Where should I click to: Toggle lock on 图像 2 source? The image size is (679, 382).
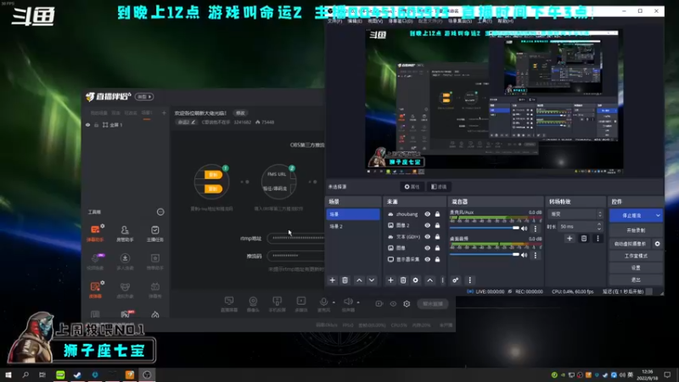click(437, 225)
